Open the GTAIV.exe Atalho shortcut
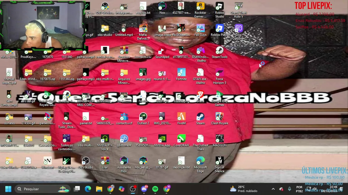348x195 pixels. [x=200, y=77]
